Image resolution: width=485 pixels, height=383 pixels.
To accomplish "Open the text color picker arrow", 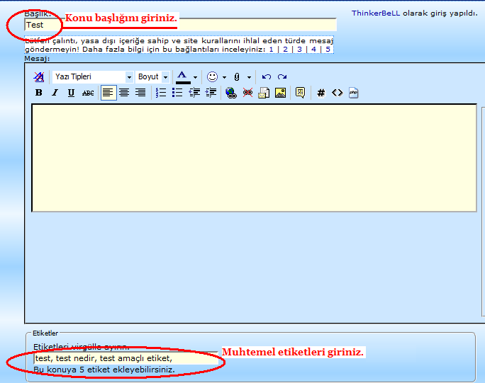I will point(195,77).
